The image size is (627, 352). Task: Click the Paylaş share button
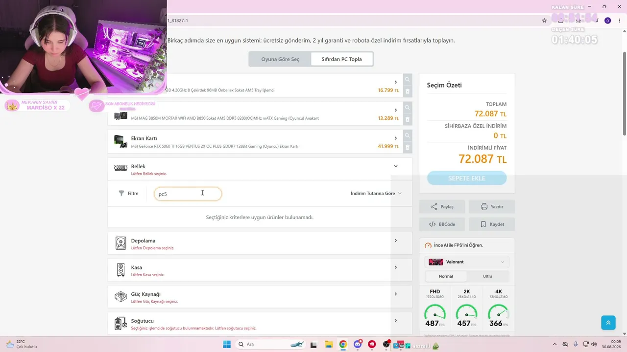442,207
